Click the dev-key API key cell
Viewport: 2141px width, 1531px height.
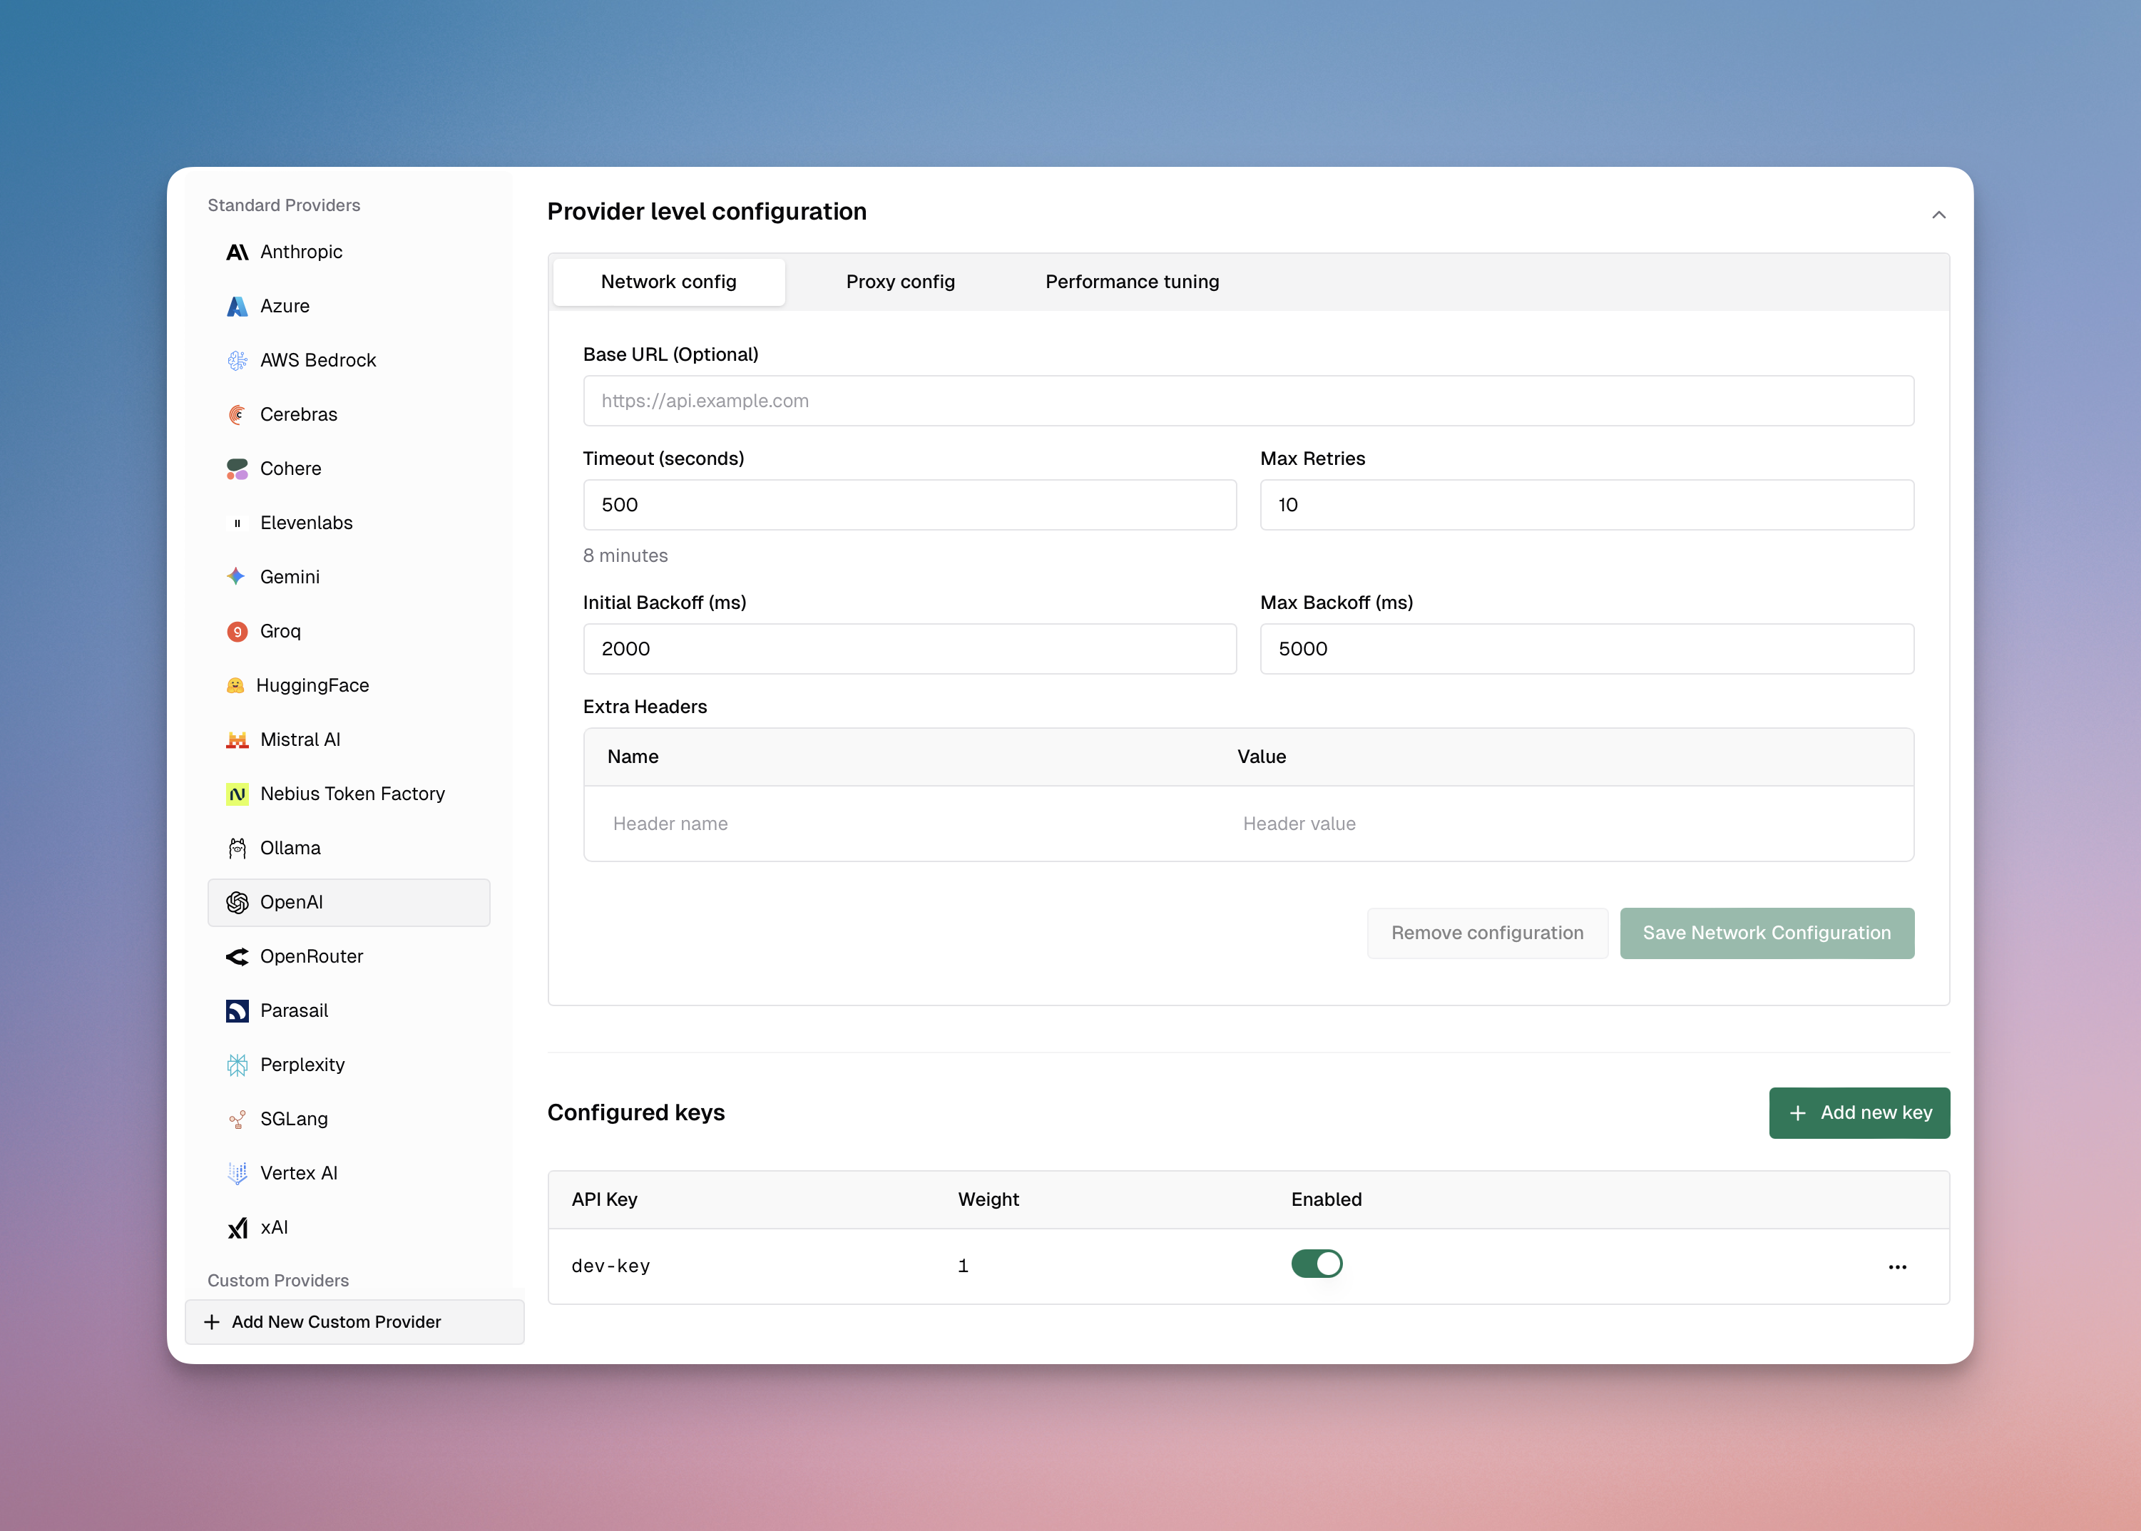point(610,1266)
